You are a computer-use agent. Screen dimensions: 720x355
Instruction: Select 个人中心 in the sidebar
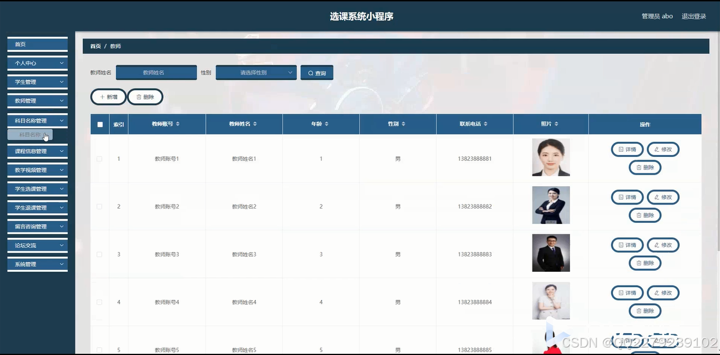(x=37, y=63)
